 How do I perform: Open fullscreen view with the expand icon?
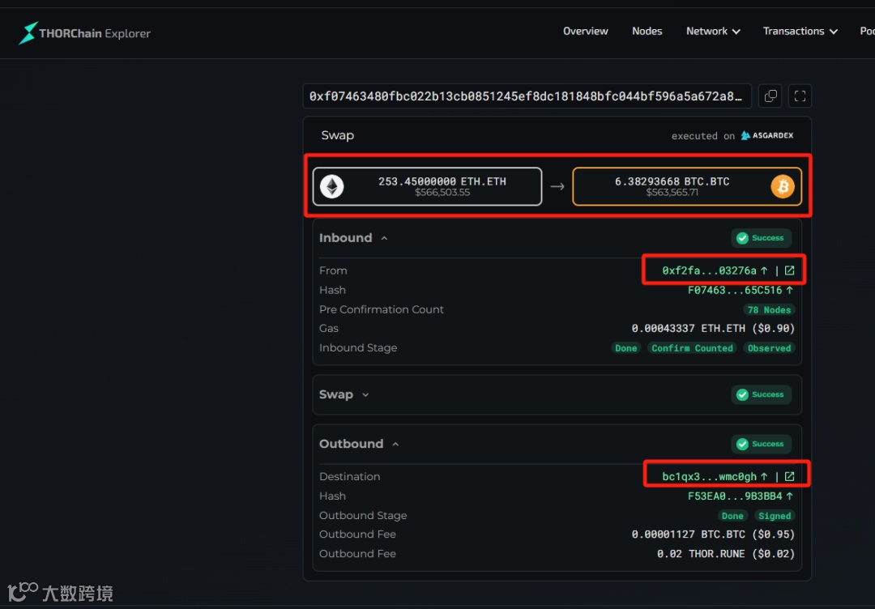800,96
